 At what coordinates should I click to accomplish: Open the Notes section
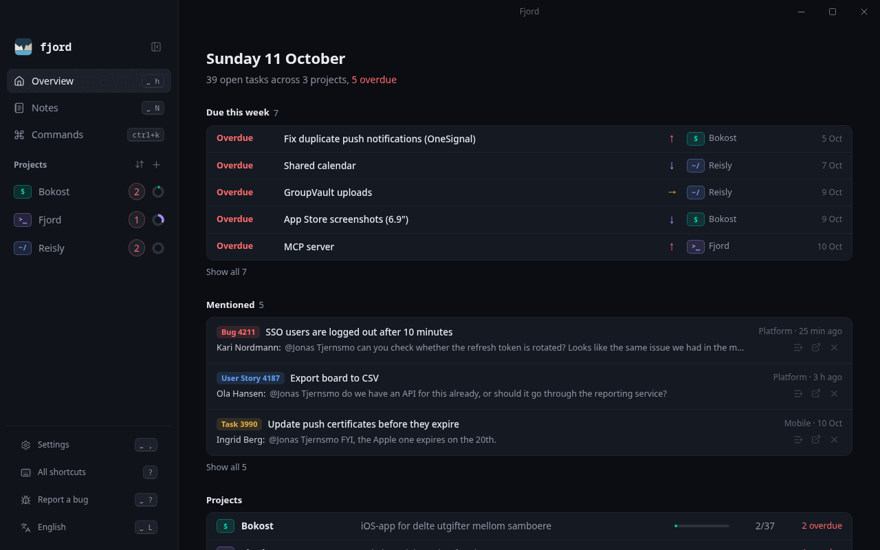click(89, 108)
